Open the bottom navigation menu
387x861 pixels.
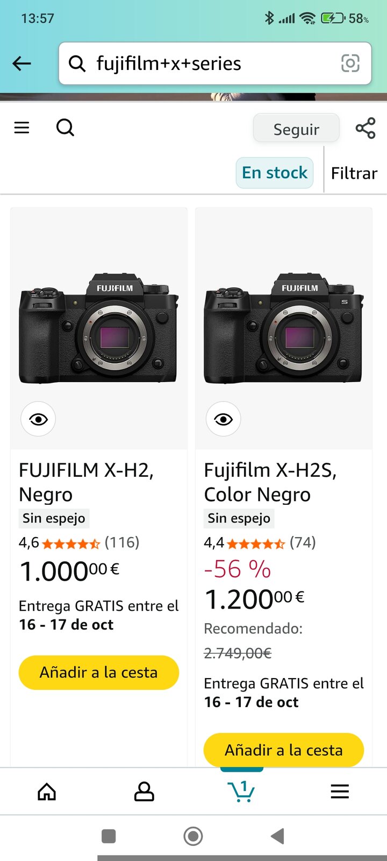[x=340, y=792]
